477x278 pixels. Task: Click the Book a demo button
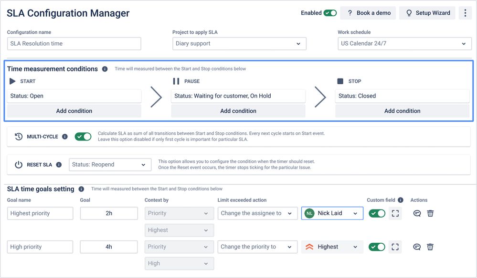368,13
